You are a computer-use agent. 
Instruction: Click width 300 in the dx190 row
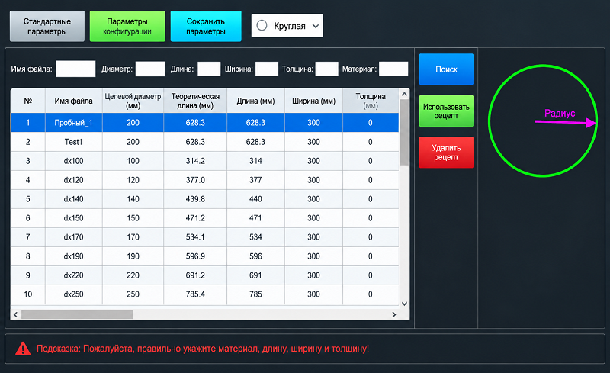313,256
